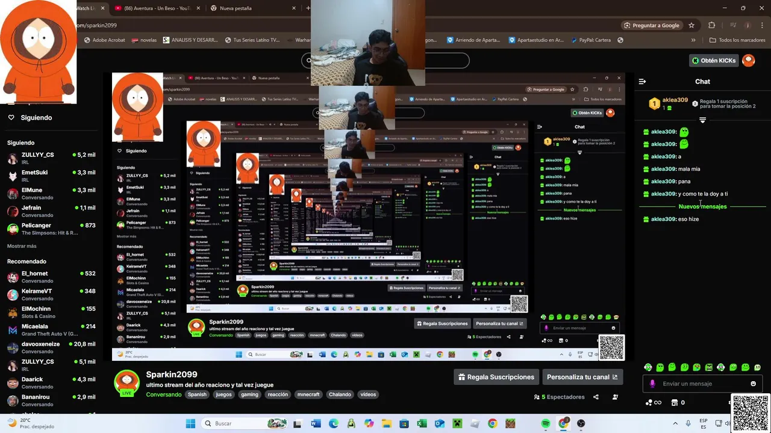Click KeirameVT channel avatar

point(12,295)
